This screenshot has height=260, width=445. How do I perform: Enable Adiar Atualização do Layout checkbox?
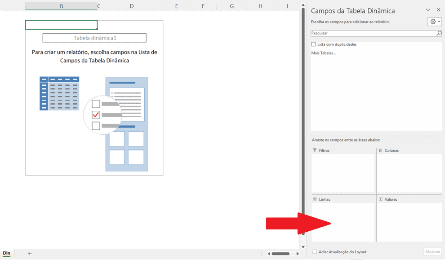(x=315, y=252)
